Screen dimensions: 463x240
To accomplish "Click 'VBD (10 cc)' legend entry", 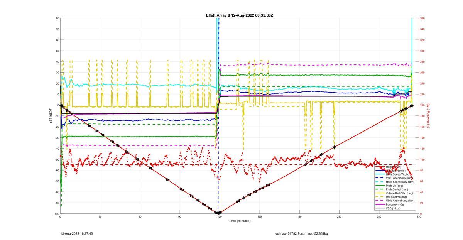I will click(393, 208).
